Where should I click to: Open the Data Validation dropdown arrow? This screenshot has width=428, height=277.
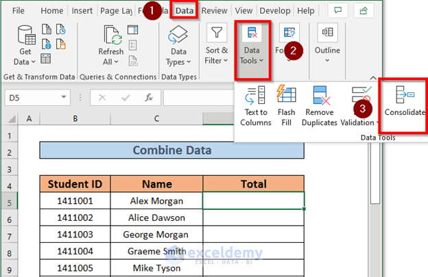[378, 123]
